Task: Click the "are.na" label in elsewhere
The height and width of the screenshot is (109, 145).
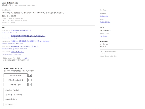Action: pos(102,19)
